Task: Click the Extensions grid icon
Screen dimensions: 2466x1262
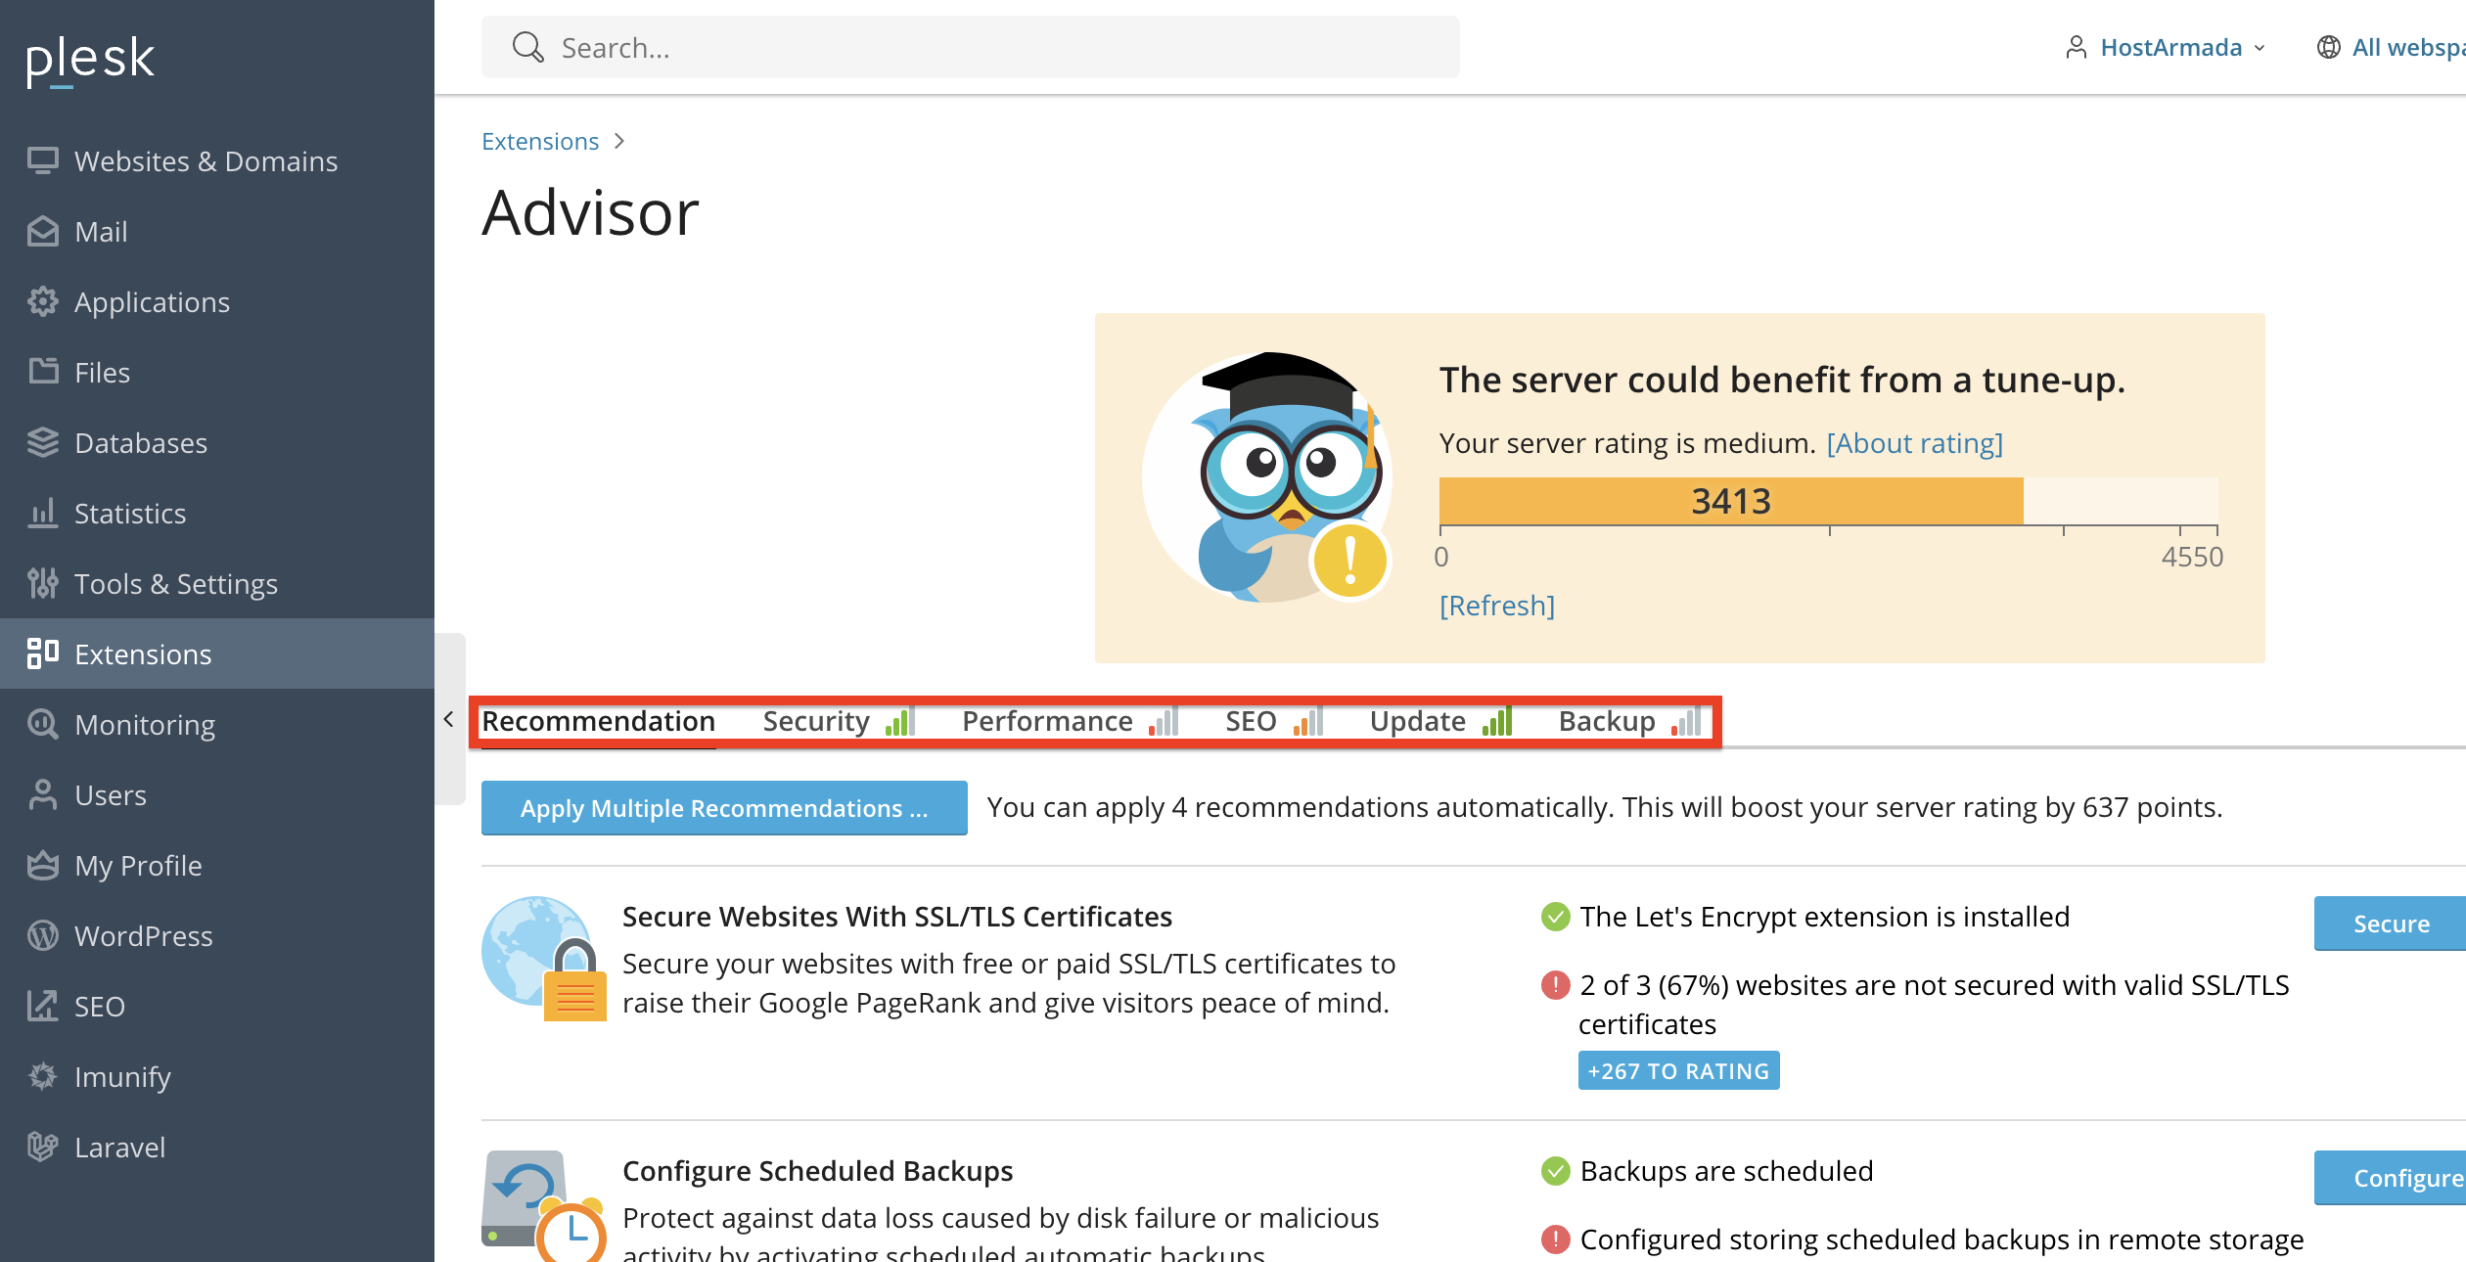Action: pos(43,654)
